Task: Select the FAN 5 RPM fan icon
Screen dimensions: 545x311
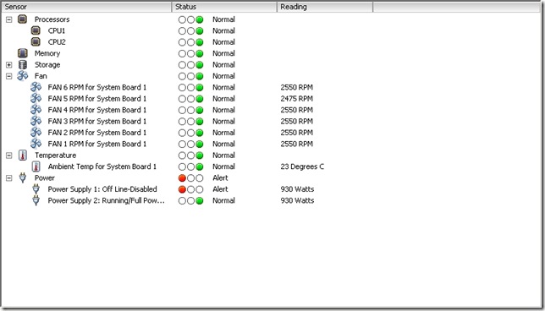Action: [x=36, y=99]
